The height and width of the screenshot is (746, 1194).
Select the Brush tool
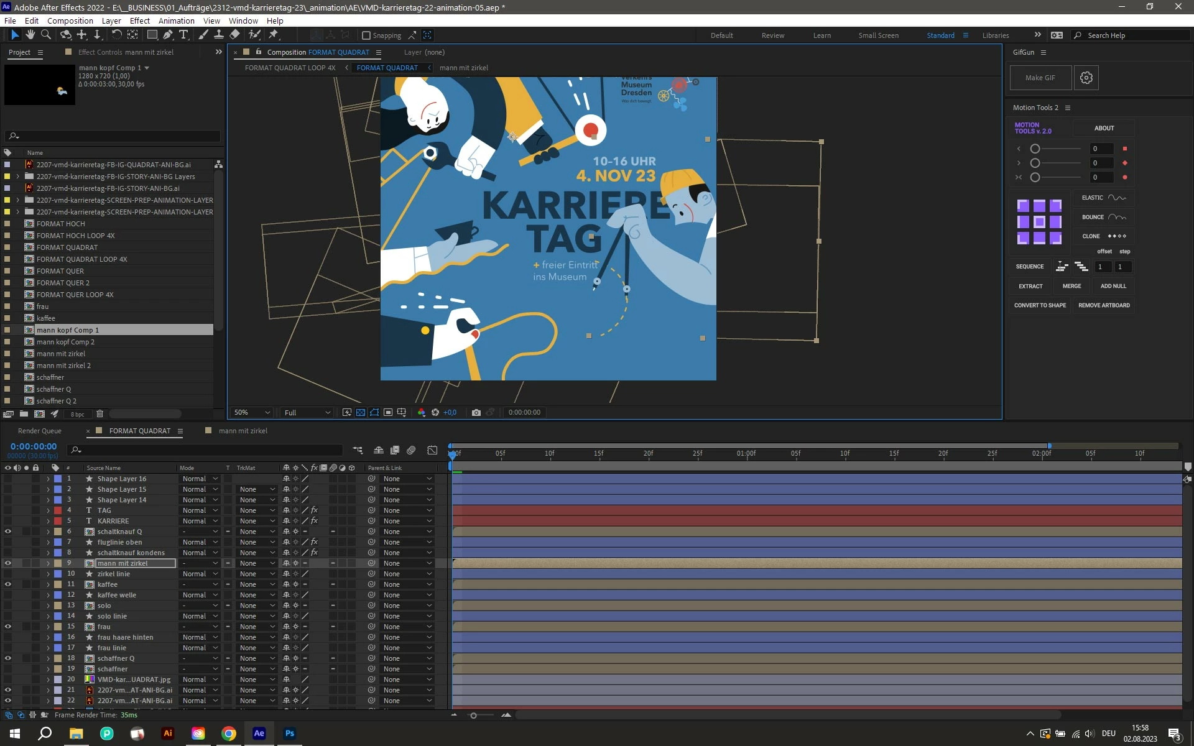click(x=203, y=35)
